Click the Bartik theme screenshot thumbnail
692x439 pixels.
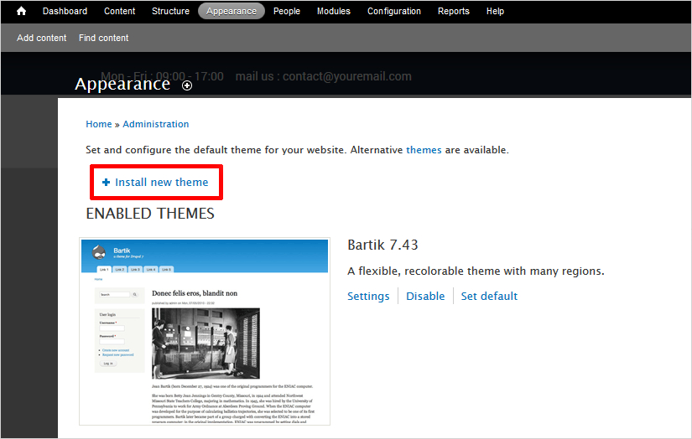205,332
